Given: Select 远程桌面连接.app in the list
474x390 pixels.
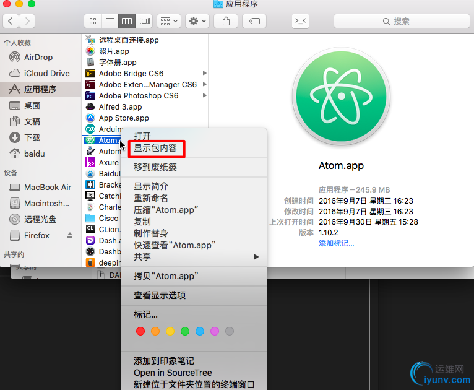Looking at the screenshot, I should coord(129,40).
